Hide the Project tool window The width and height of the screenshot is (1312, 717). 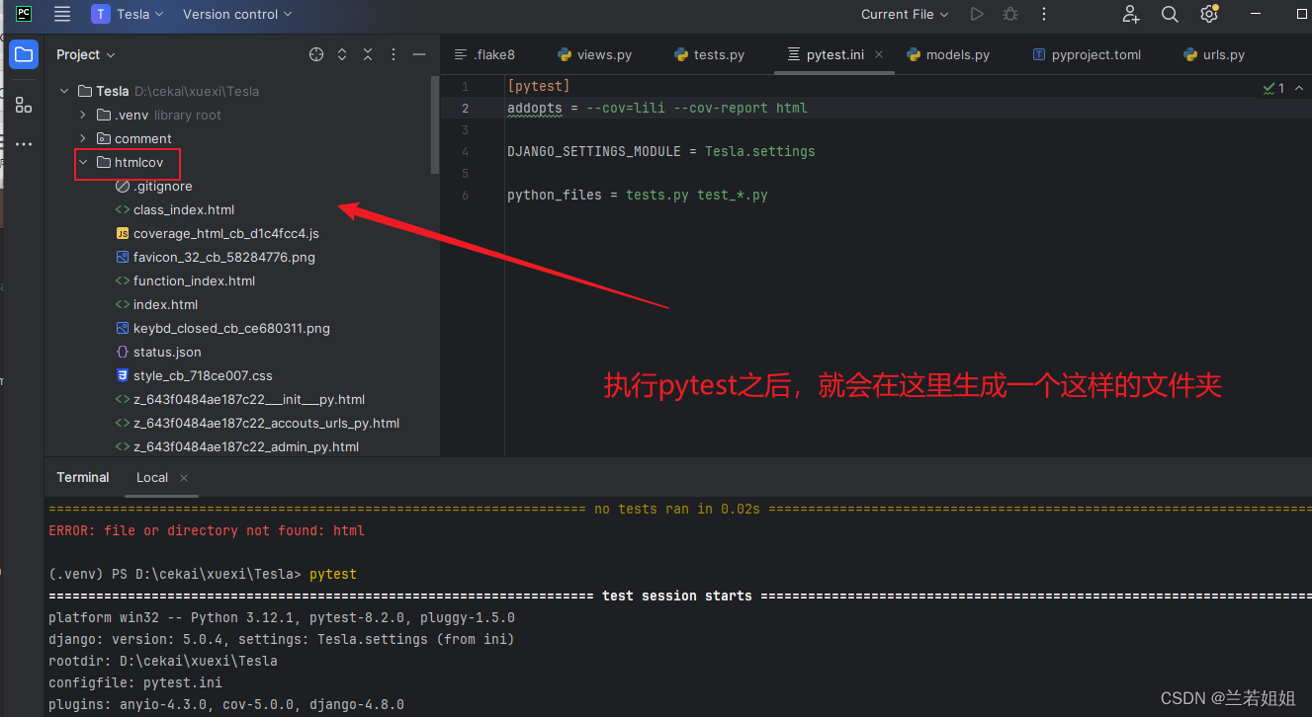[x=419, y=54]
